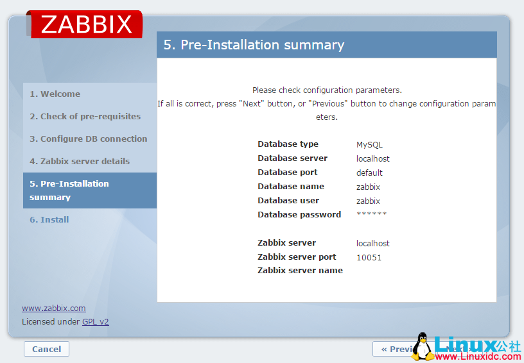
Task: Click the 'MySQL' value
Action: coord(369,145)
